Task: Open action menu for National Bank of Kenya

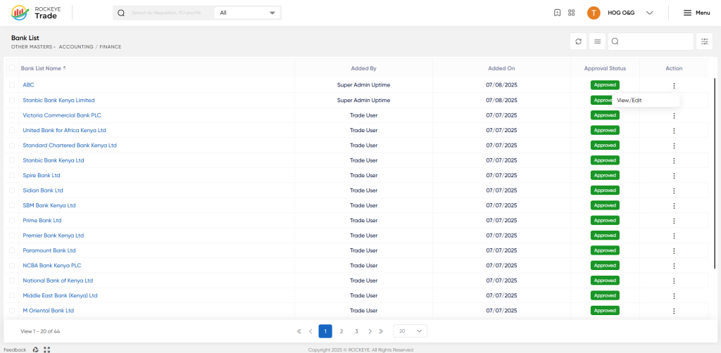Action: pos(674,281)
